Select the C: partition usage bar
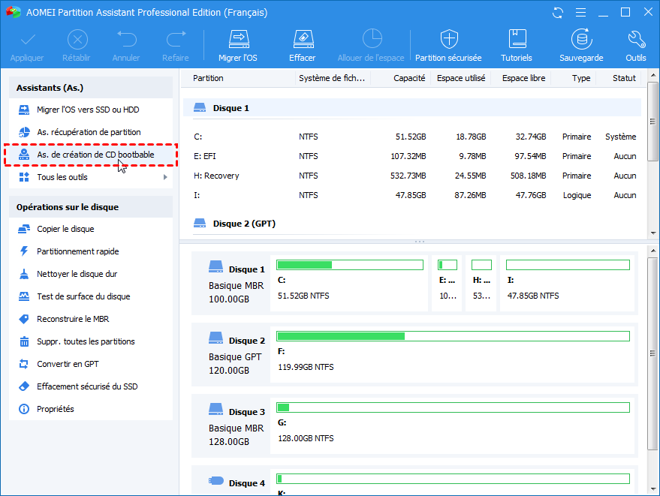660x496 pixels. coord(349,265)
